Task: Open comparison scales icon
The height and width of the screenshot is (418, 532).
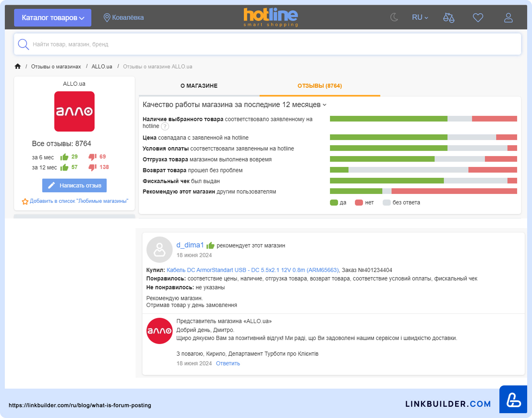Action: pyautogui.click(x=449, y=18)
